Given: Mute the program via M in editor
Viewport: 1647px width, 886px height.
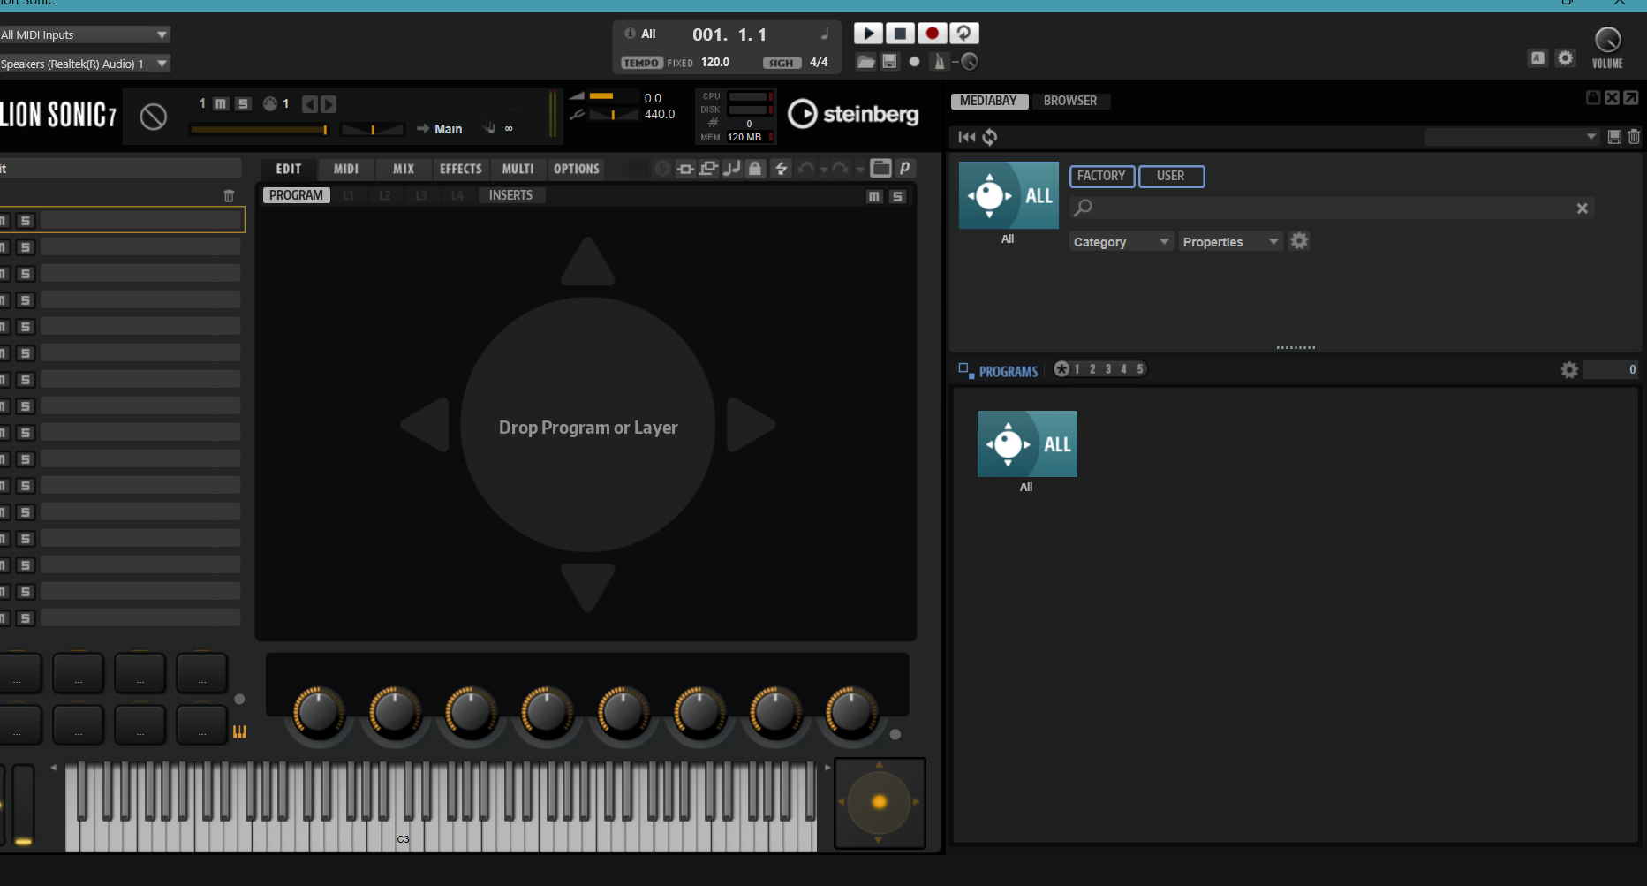Looking at the screenshot, I should [873, 196].
